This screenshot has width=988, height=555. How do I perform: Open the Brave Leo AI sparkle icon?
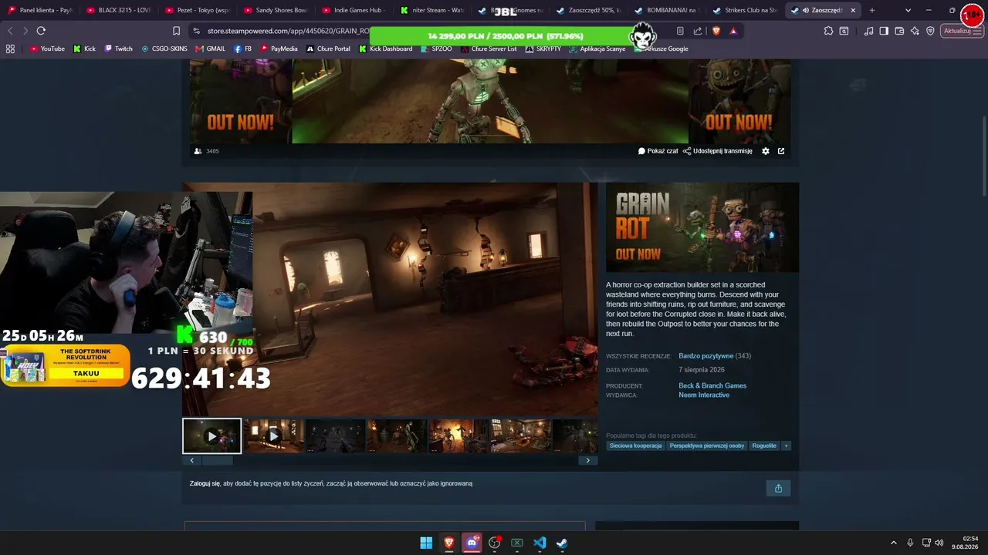[x=915, y=31]
